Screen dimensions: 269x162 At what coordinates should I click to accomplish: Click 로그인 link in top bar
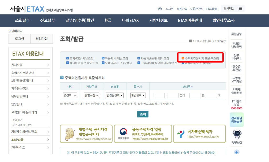[x=169, y=9]
